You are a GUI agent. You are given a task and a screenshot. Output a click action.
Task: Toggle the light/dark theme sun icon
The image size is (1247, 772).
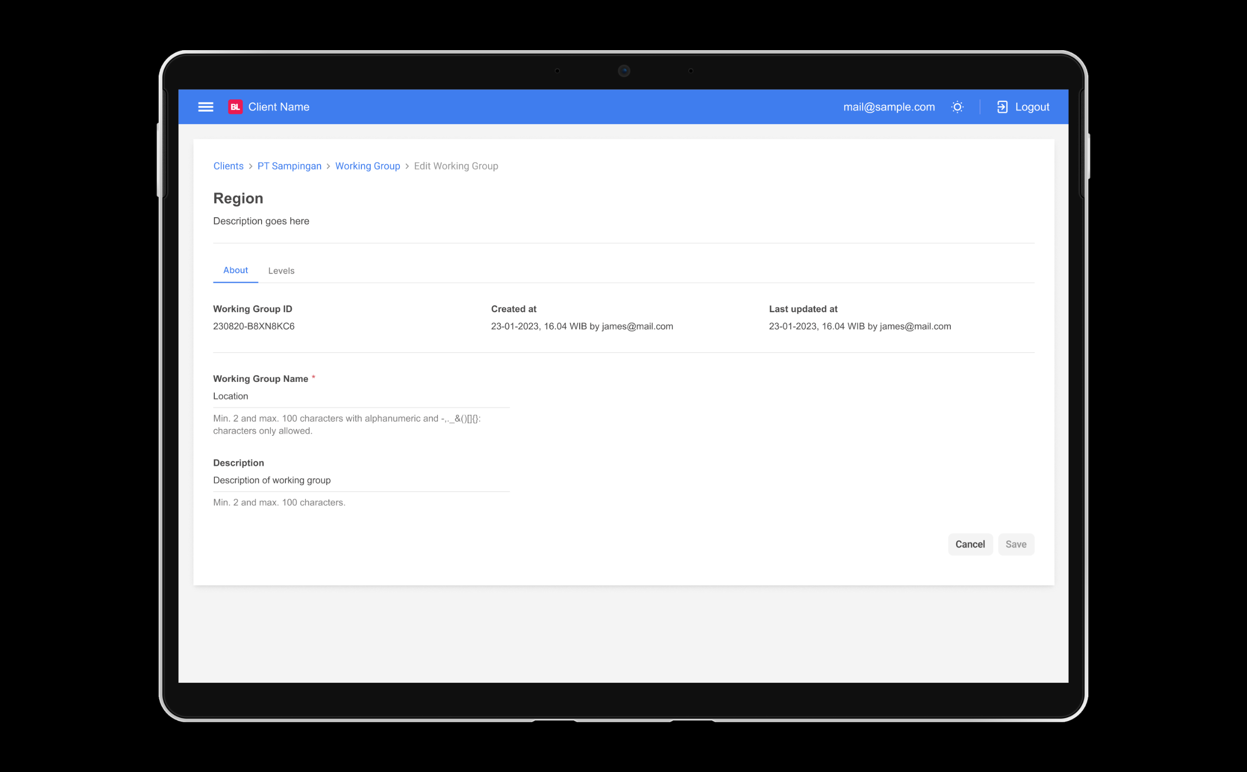coord(958,107)
